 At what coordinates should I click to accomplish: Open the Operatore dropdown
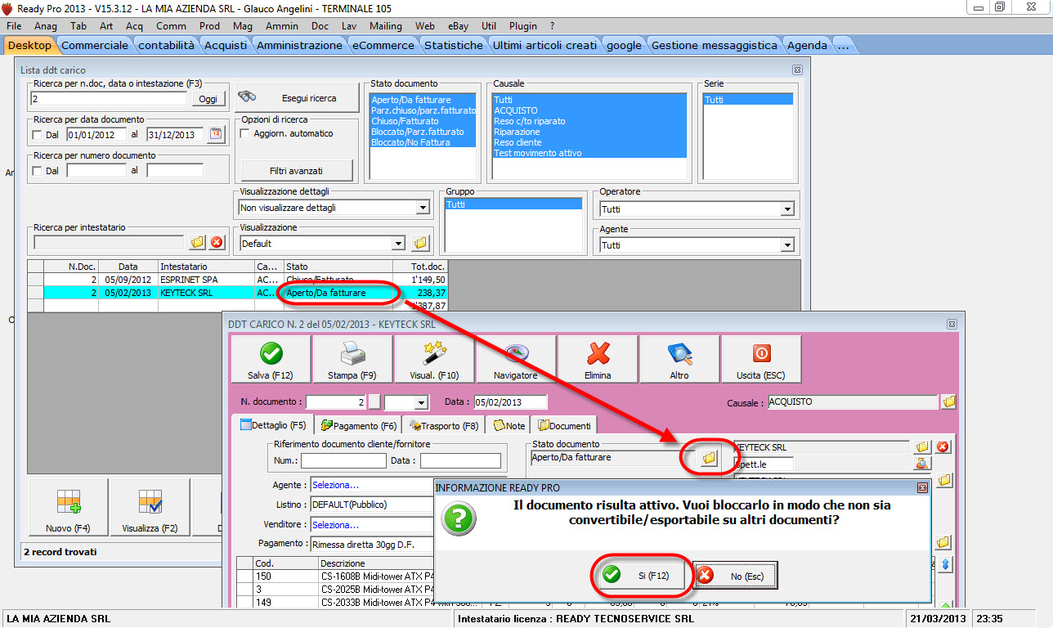pos(787,209)
